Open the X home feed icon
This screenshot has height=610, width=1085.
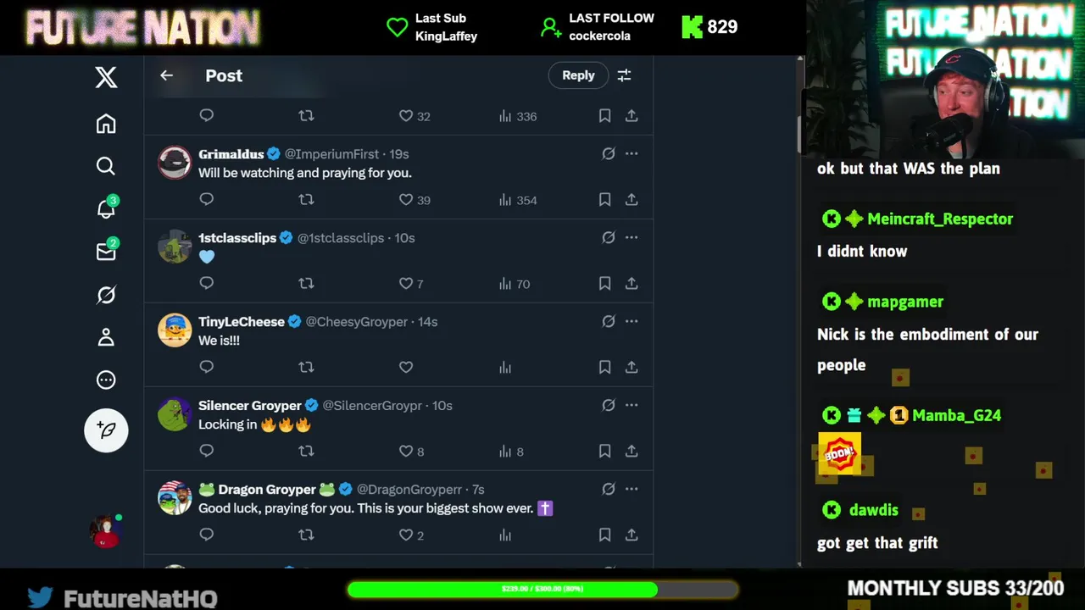(x=106, y=124)
